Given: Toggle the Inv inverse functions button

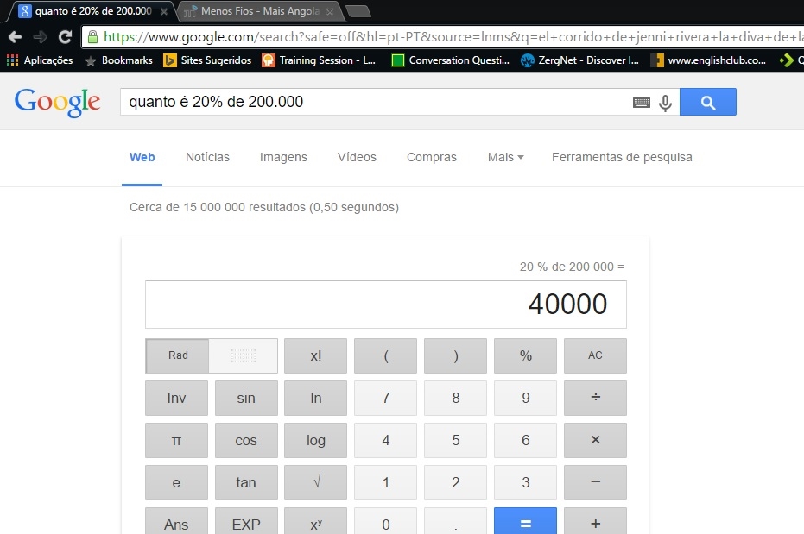Looking at the screenshot, I should click(x=176, y=399).
